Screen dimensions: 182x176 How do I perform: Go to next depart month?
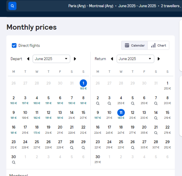75,59
